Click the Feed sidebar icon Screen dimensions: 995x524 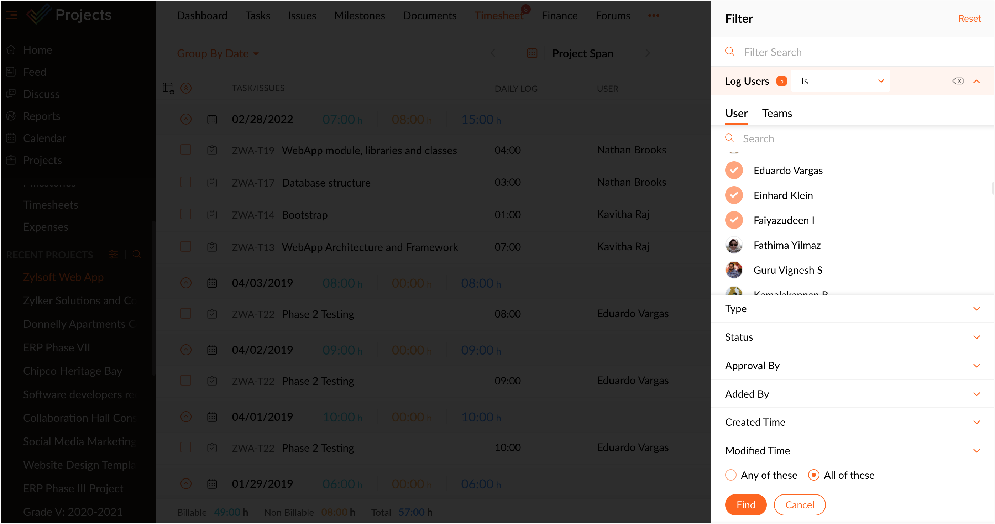pos(11,72)
